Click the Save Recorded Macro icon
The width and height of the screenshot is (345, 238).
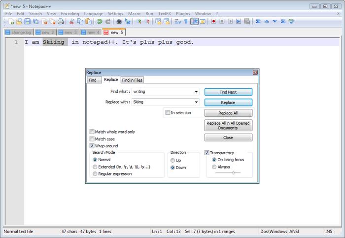247,21
